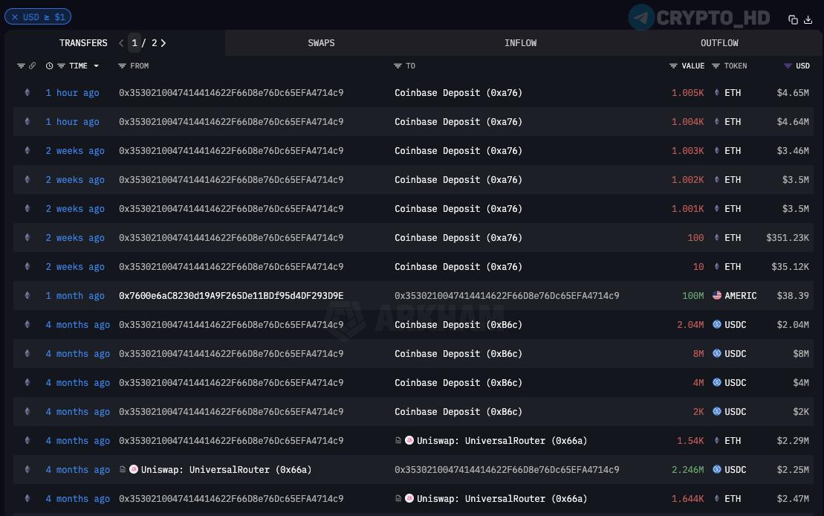This screenshot has height=516, width=824.
Task: Click USDC token icon on $8M row
Action: pos(717,353)
